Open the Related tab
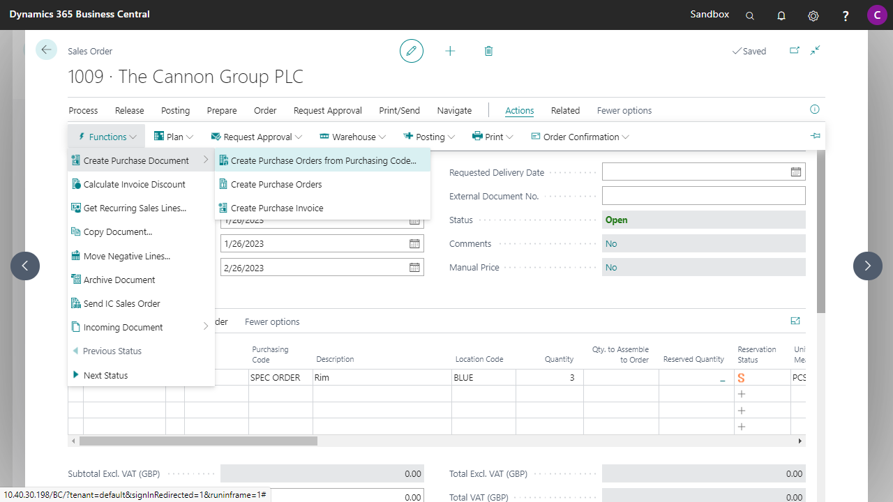Viewport: 893px width, 502px height. [565, 110]
